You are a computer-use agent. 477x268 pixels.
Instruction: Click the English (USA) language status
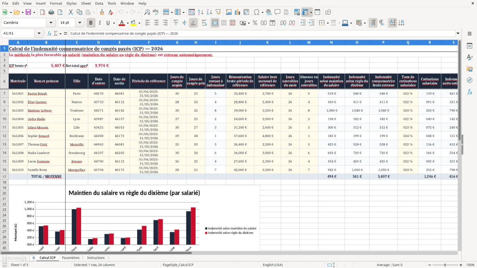coord(273,265)
